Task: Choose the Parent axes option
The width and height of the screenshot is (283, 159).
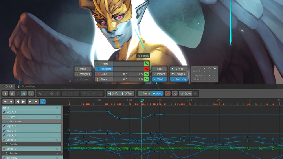Action: coord(159,74)
